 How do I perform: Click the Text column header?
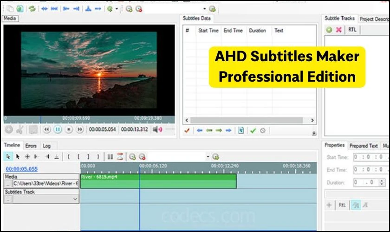point(279,31)
